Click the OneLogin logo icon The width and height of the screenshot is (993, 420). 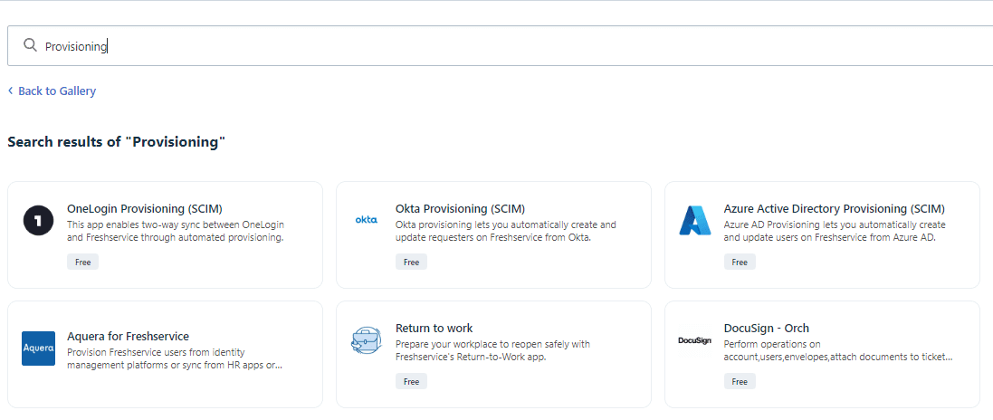[38, 221]
